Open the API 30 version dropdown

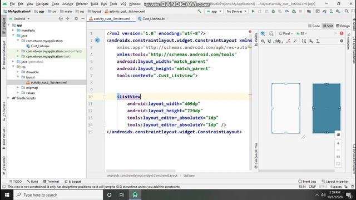point(301,33)
